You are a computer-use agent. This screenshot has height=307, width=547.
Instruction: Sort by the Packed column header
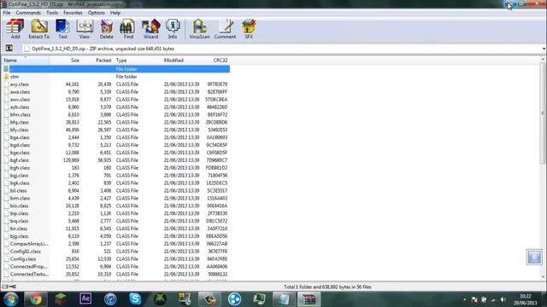coord(97,61)
